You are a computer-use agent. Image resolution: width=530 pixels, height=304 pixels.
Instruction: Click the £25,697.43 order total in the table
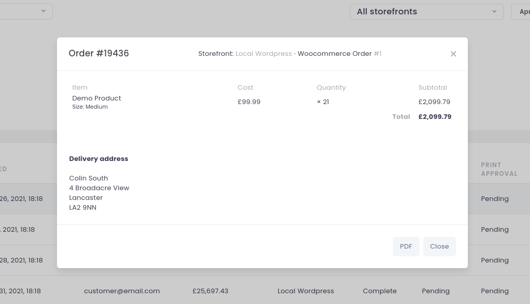coord(210,291)
